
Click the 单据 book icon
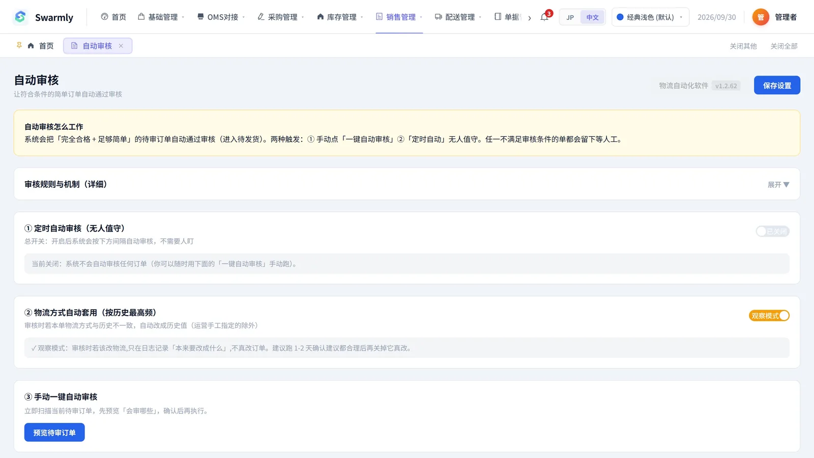tap(498, 17)
